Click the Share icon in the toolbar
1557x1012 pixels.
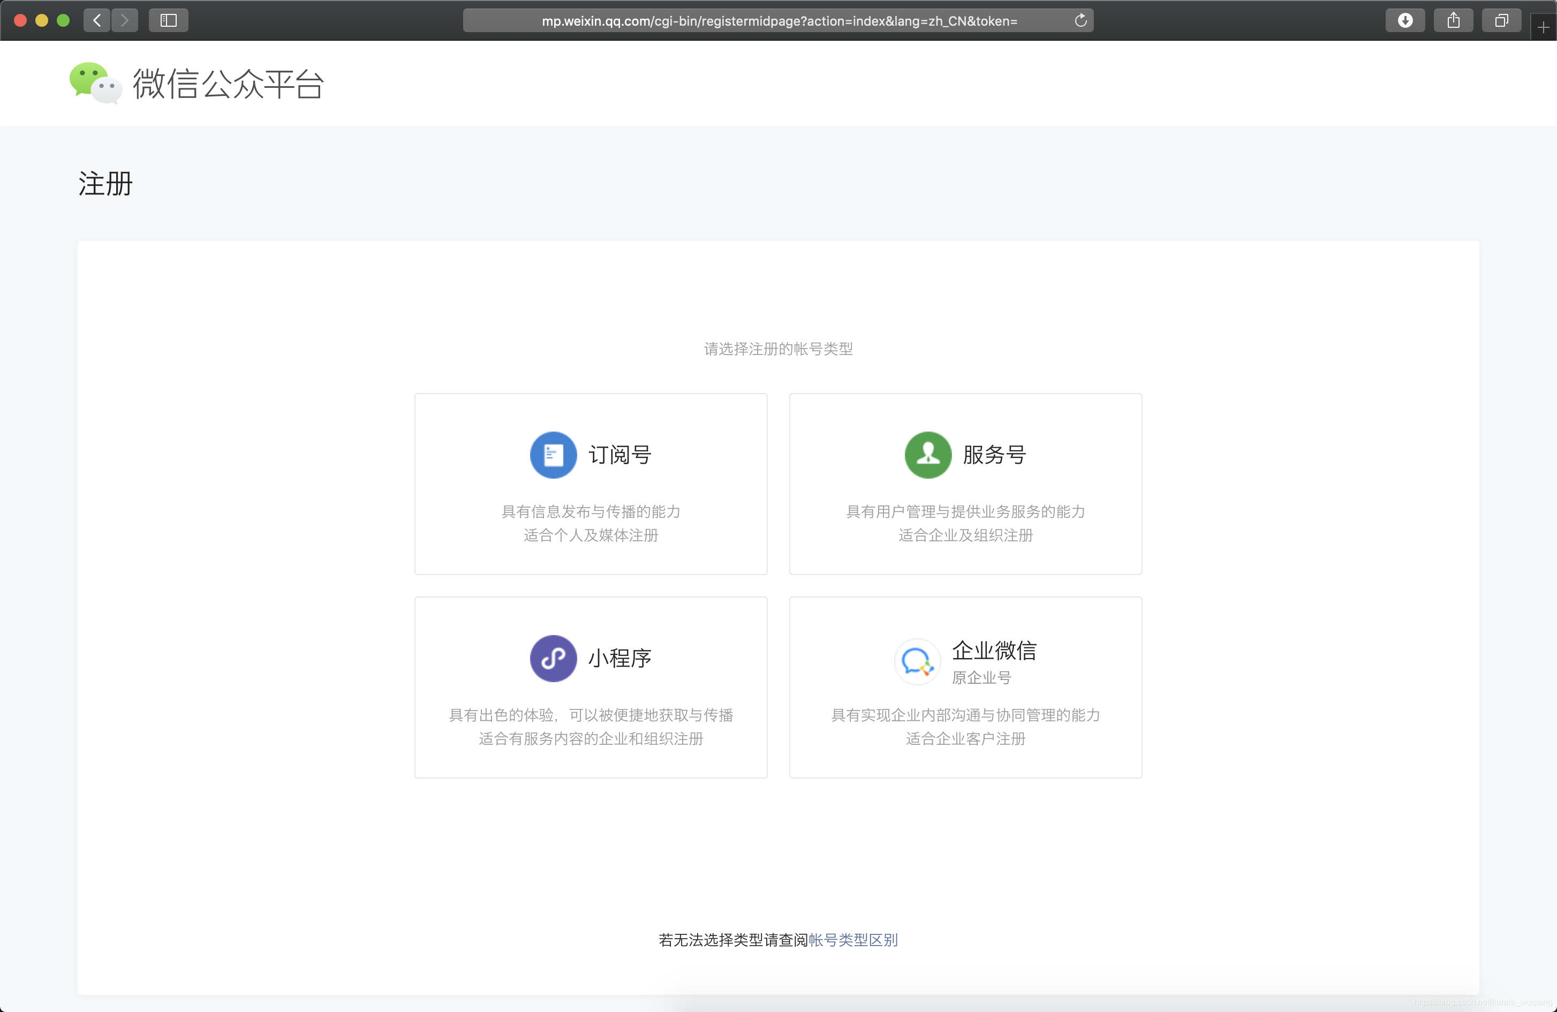(1454, 20)
